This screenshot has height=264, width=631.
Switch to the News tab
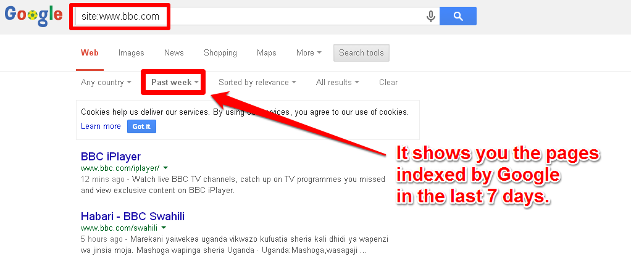(174, 52)
